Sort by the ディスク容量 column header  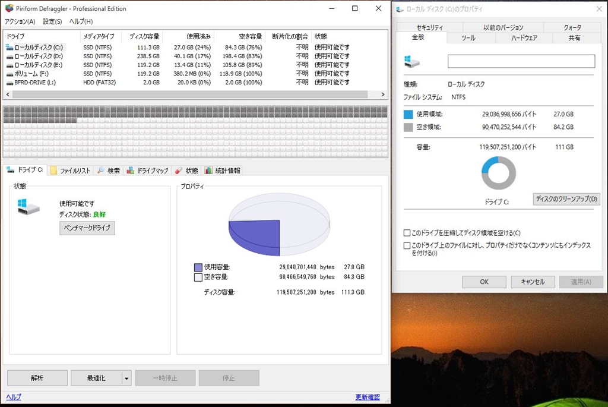(x=142, y=36)
